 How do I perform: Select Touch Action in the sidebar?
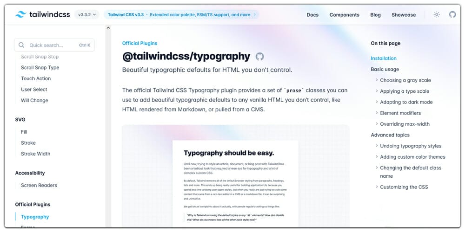[36, 78]
